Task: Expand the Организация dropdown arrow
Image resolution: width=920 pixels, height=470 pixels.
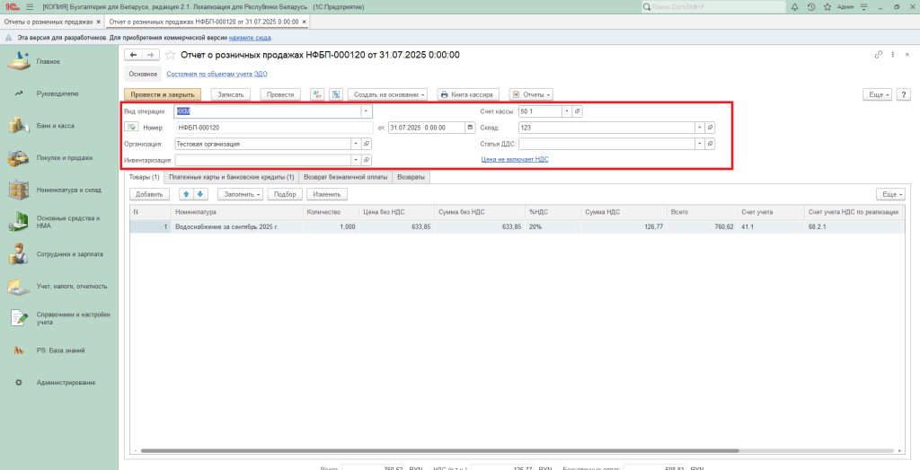Action: click(356, 144)
